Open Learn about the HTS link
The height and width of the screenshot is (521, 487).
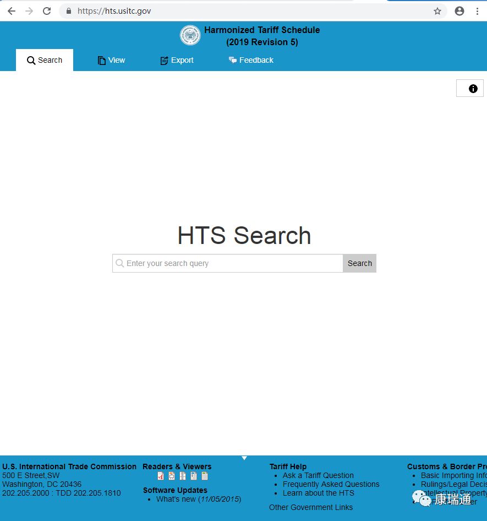[x=319, y=493]
